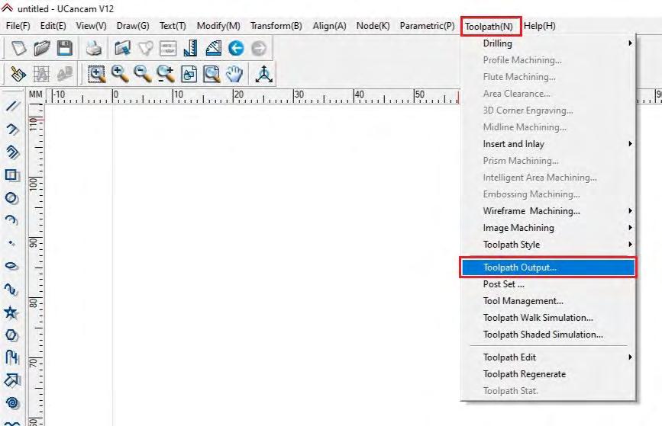
Task: Select the polygon shape tool
Action: [x=11, y=335]
